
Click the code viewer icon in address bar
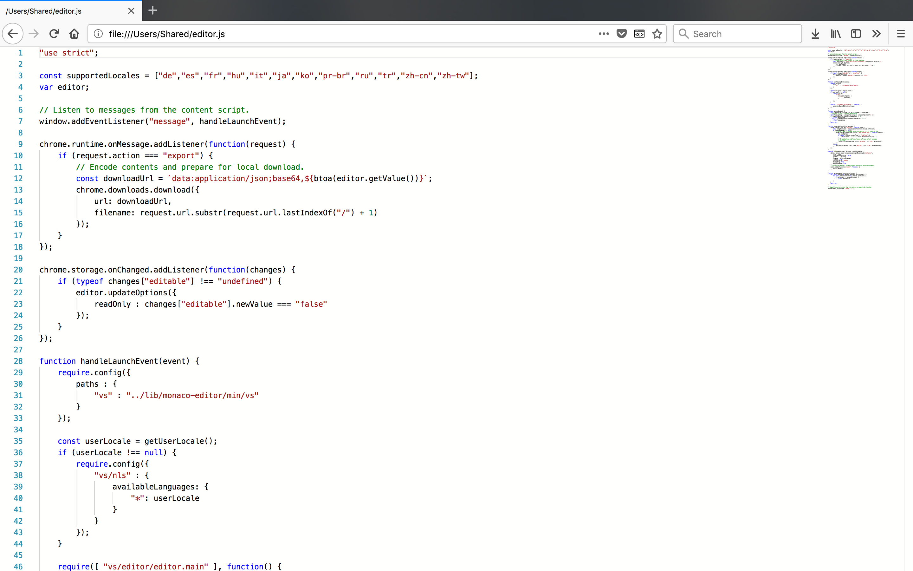pos(639,34)
